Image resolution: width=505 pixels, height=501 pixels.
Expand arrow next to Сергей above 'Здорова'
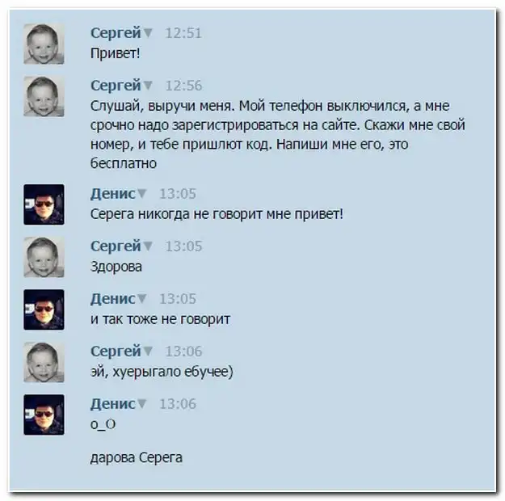click(148, 246)
